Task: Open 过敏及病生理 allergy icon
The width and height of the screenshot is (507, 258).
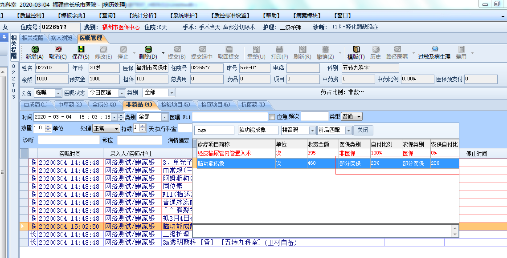Action: tap(435, 49)
